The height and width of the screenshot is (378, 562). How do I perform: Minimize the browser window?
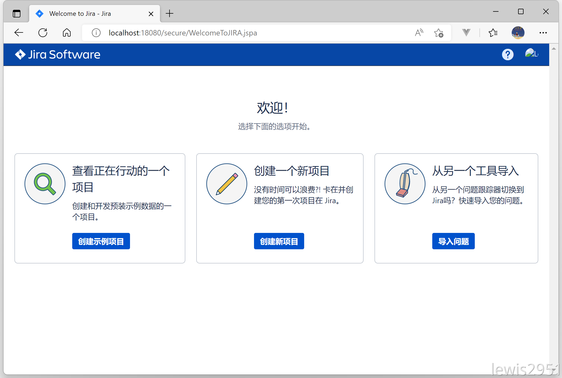tap(496, 12)
